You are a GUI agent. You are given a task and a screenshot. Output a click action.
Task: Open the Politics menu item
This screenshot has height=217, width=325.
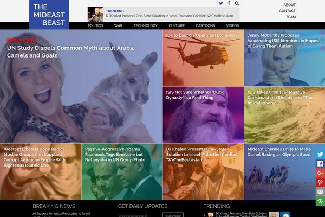point(95,25)
